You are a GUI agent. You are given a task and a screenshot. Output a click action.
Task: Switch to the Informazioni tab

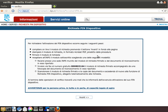coord(29,19)
